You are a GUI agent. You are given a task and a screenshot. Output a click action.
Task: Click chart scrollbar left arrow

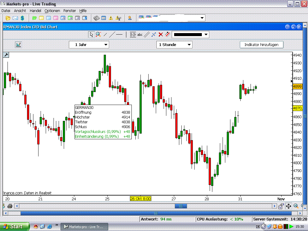coord(17,206)
